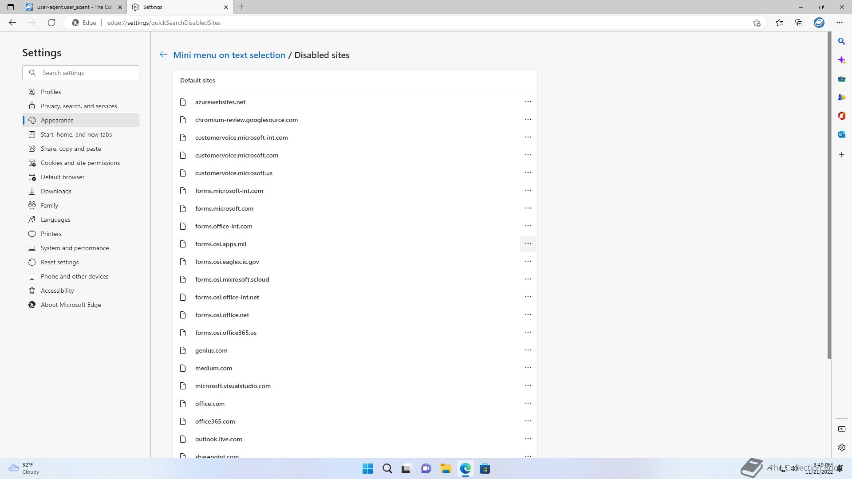The width and height of the screenshot is (852, 479).
Task: Open Microsoft Store from taskbar
Action: (485, 469)
